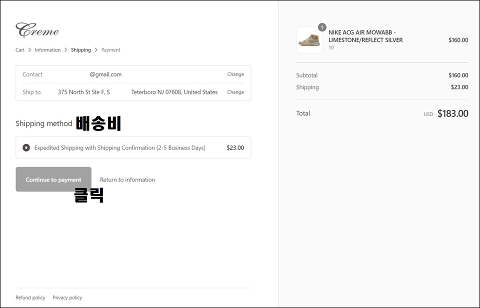Select the Expedited Shipping radio button
480x308 pixels.
click(x=26, y=147)
